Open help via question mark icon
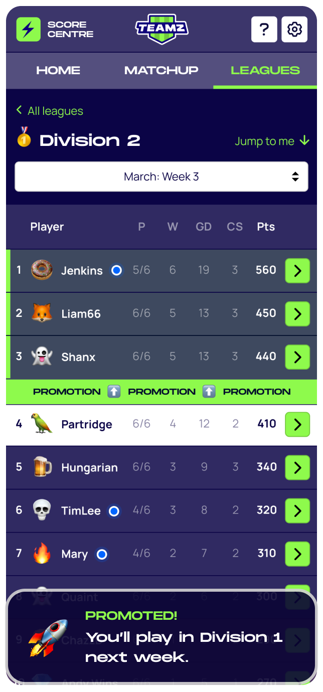 coord(264,30)
